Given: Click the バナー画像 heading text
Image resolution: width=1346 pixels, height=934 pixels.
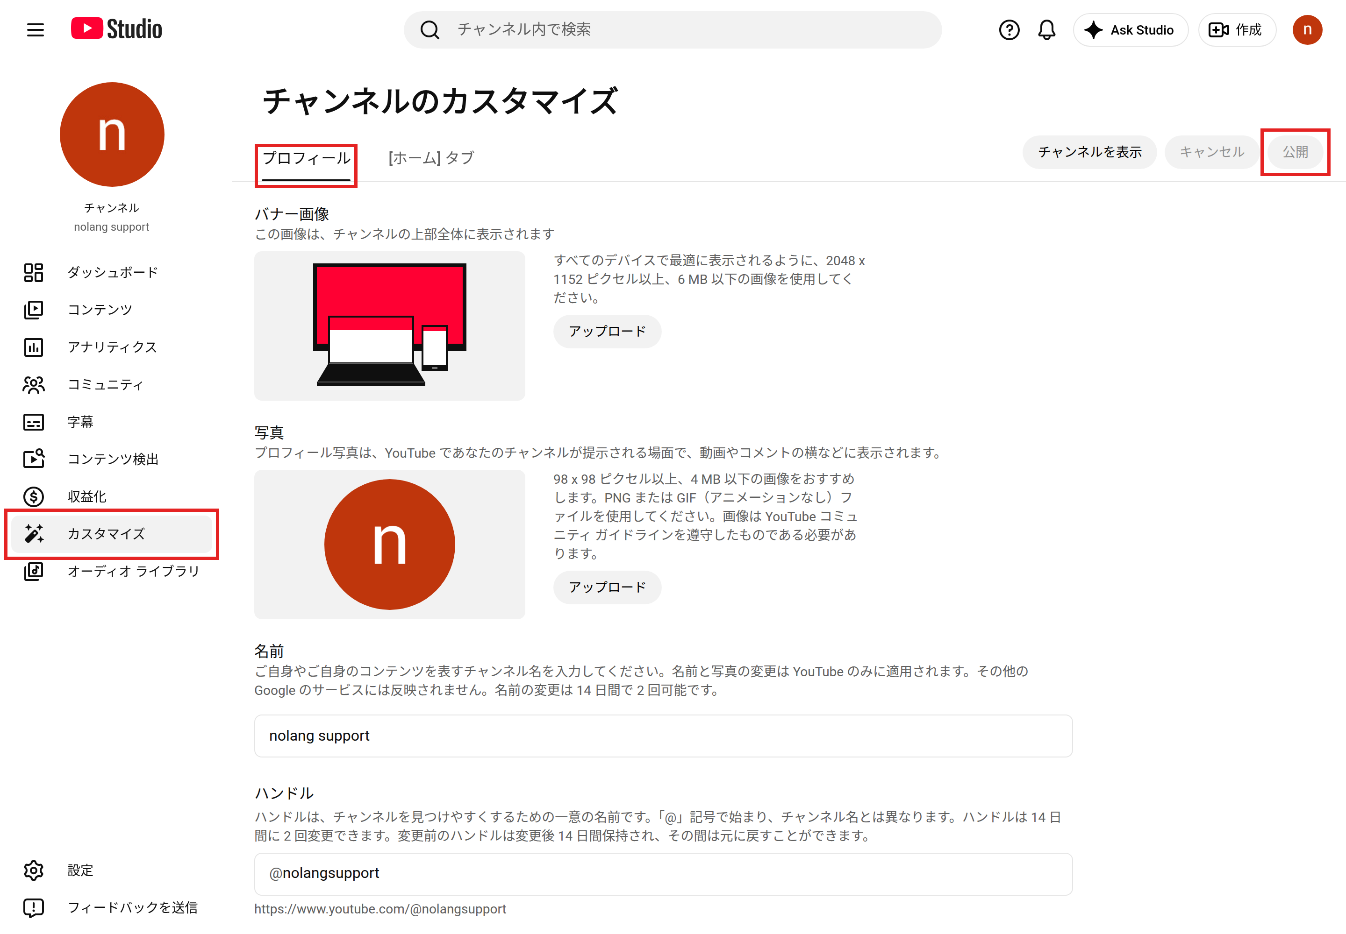Looking at the screenshot, I should tap(292, 214).
